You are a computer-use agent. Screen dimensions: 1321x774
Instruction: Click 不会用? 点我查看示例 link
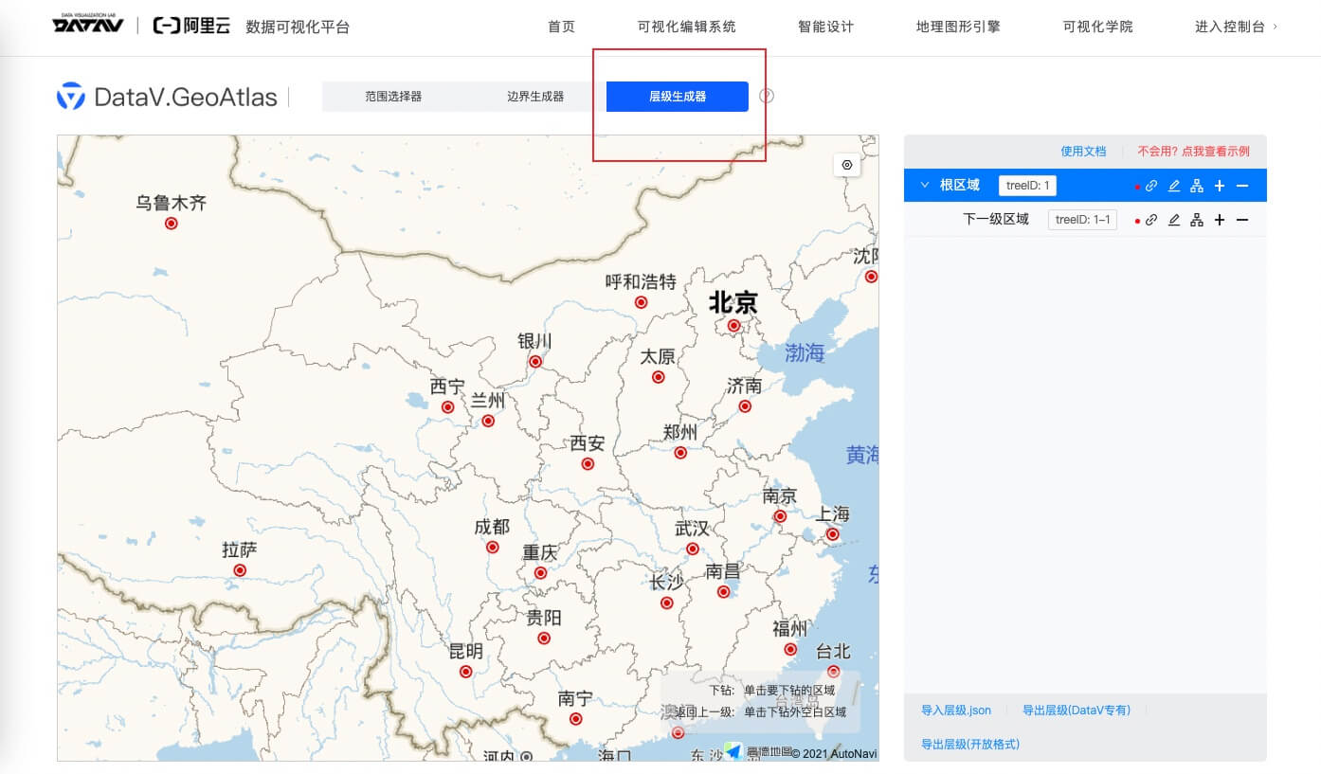tap(1193, 151)
